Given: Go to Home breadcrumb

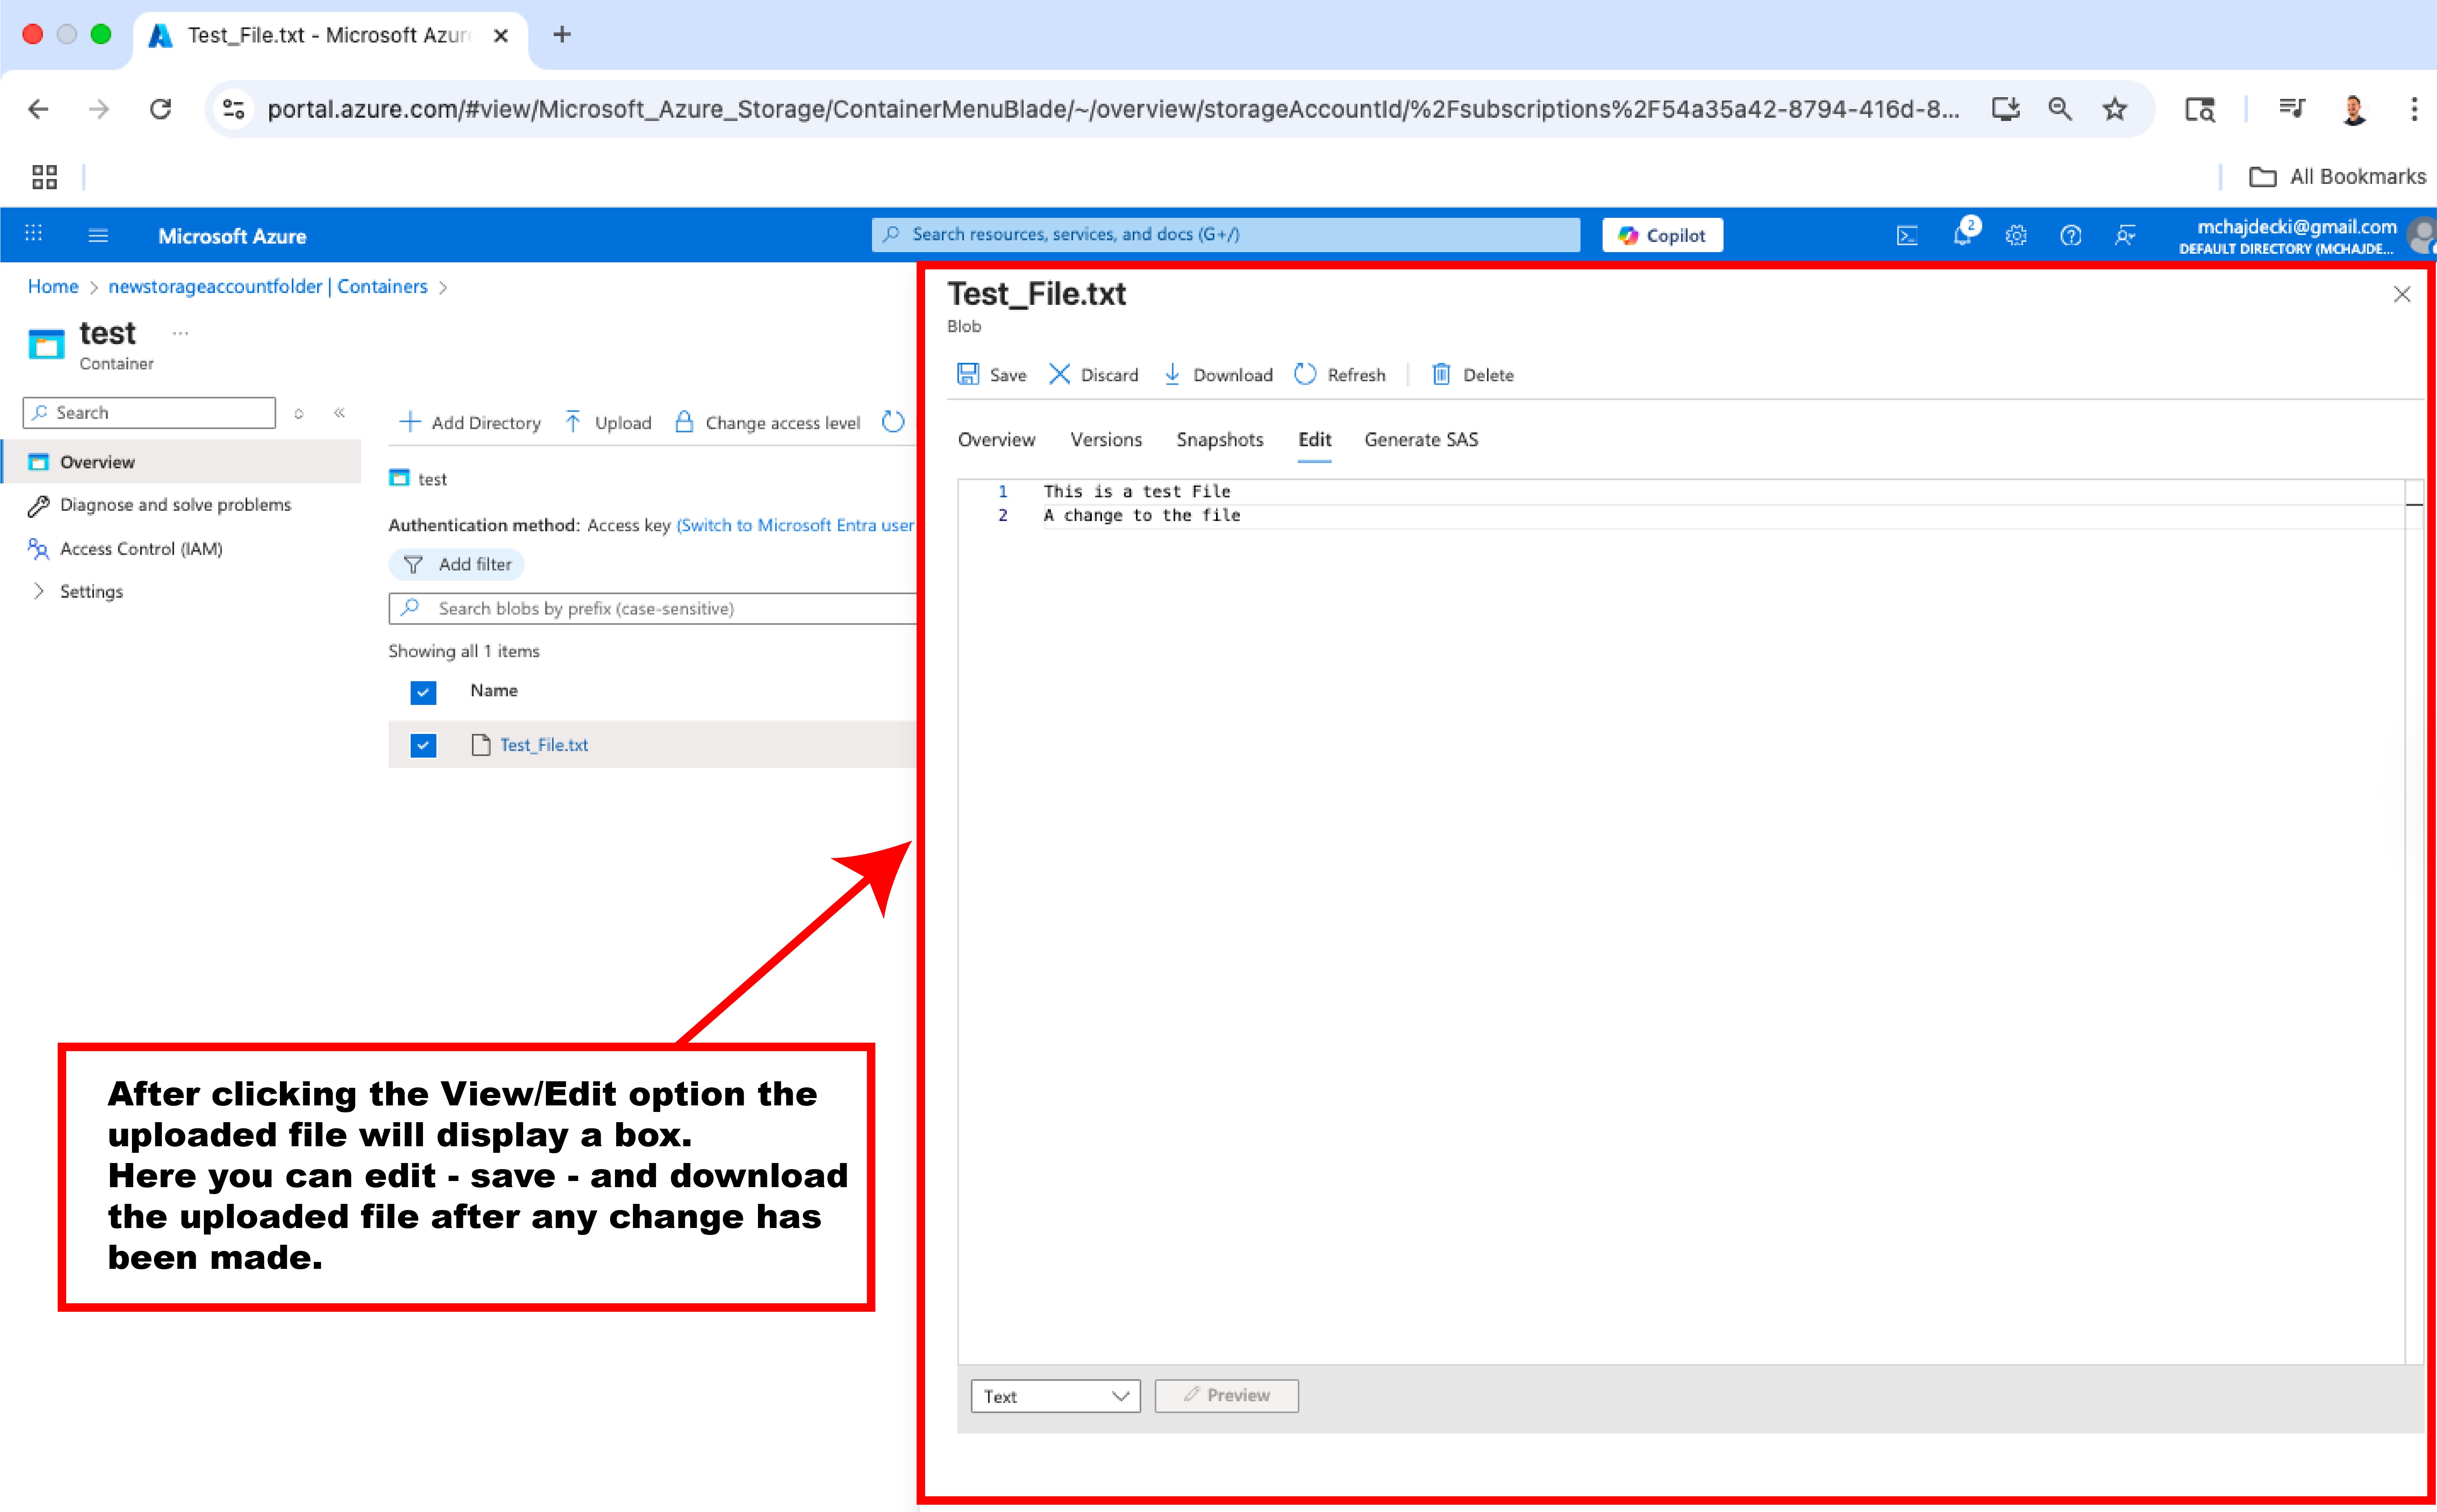Looking at the screenshot, I should pos(53,286).
